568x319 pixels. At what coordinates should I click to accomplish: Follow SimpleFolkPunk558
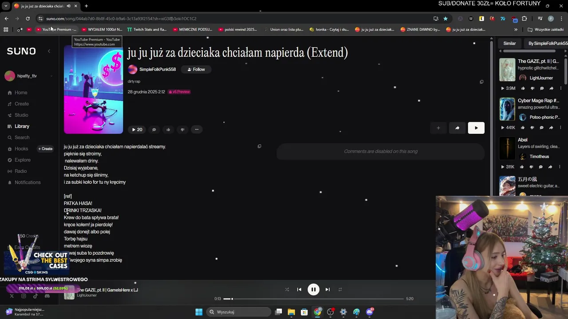point(196,69)
